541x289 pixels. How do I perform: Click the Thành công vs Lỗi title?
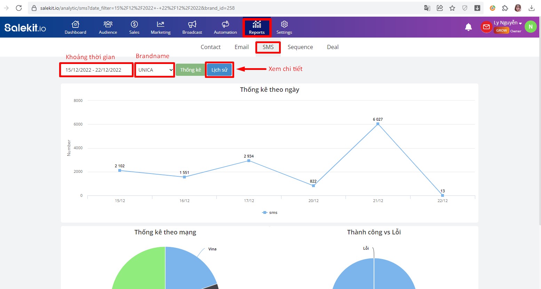[374, 232]
